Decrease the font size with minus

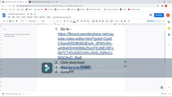[x=54, y=21]
